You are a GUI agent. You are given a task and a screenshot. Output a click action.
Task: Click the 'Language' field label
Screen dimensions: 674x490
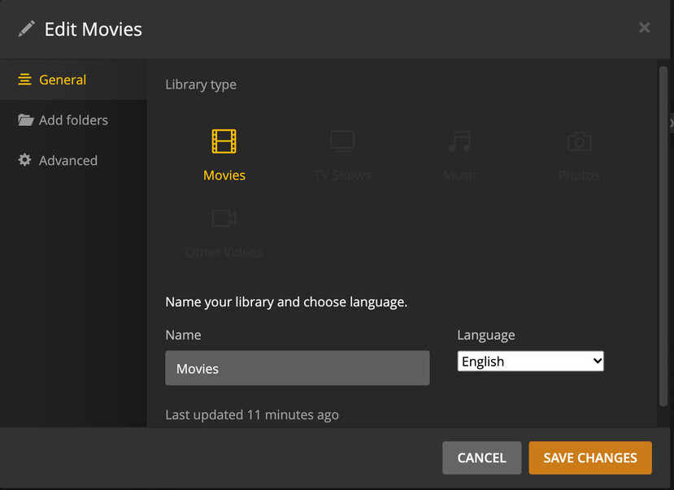pos(485,335)
